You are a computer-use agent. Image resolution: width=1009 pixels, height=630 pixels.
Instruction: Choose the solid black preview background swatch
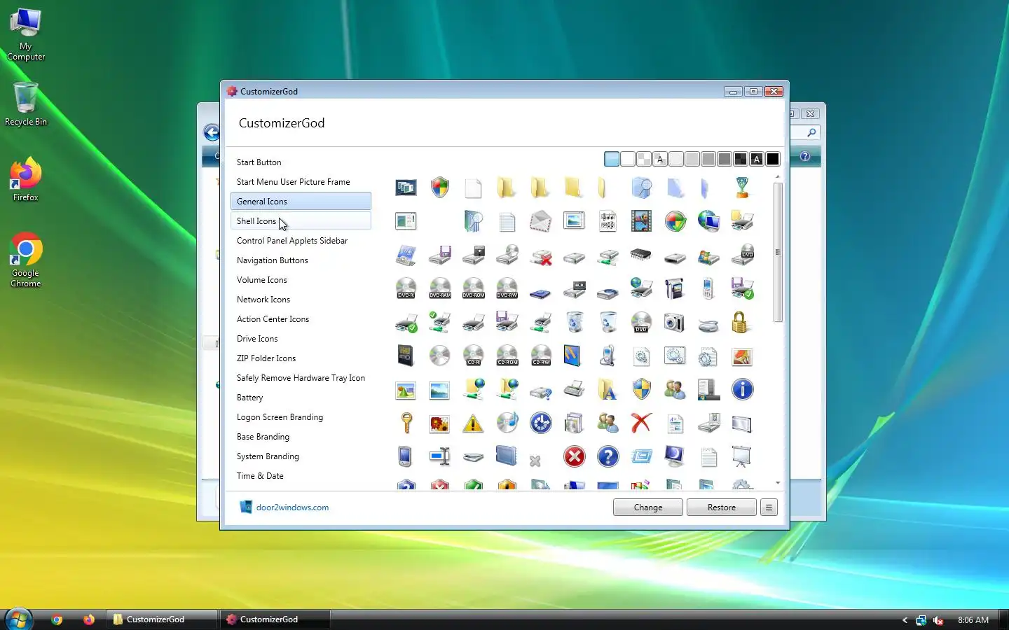[x=773, y=159]
